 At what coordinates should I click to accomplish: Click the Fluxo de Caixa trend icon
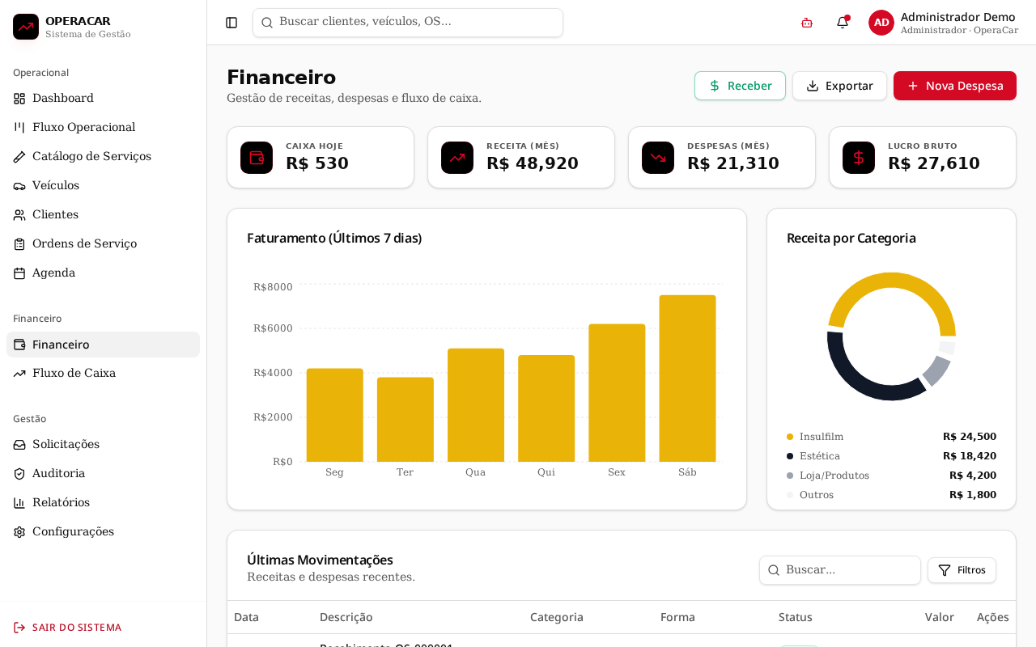tap(19, 374)
